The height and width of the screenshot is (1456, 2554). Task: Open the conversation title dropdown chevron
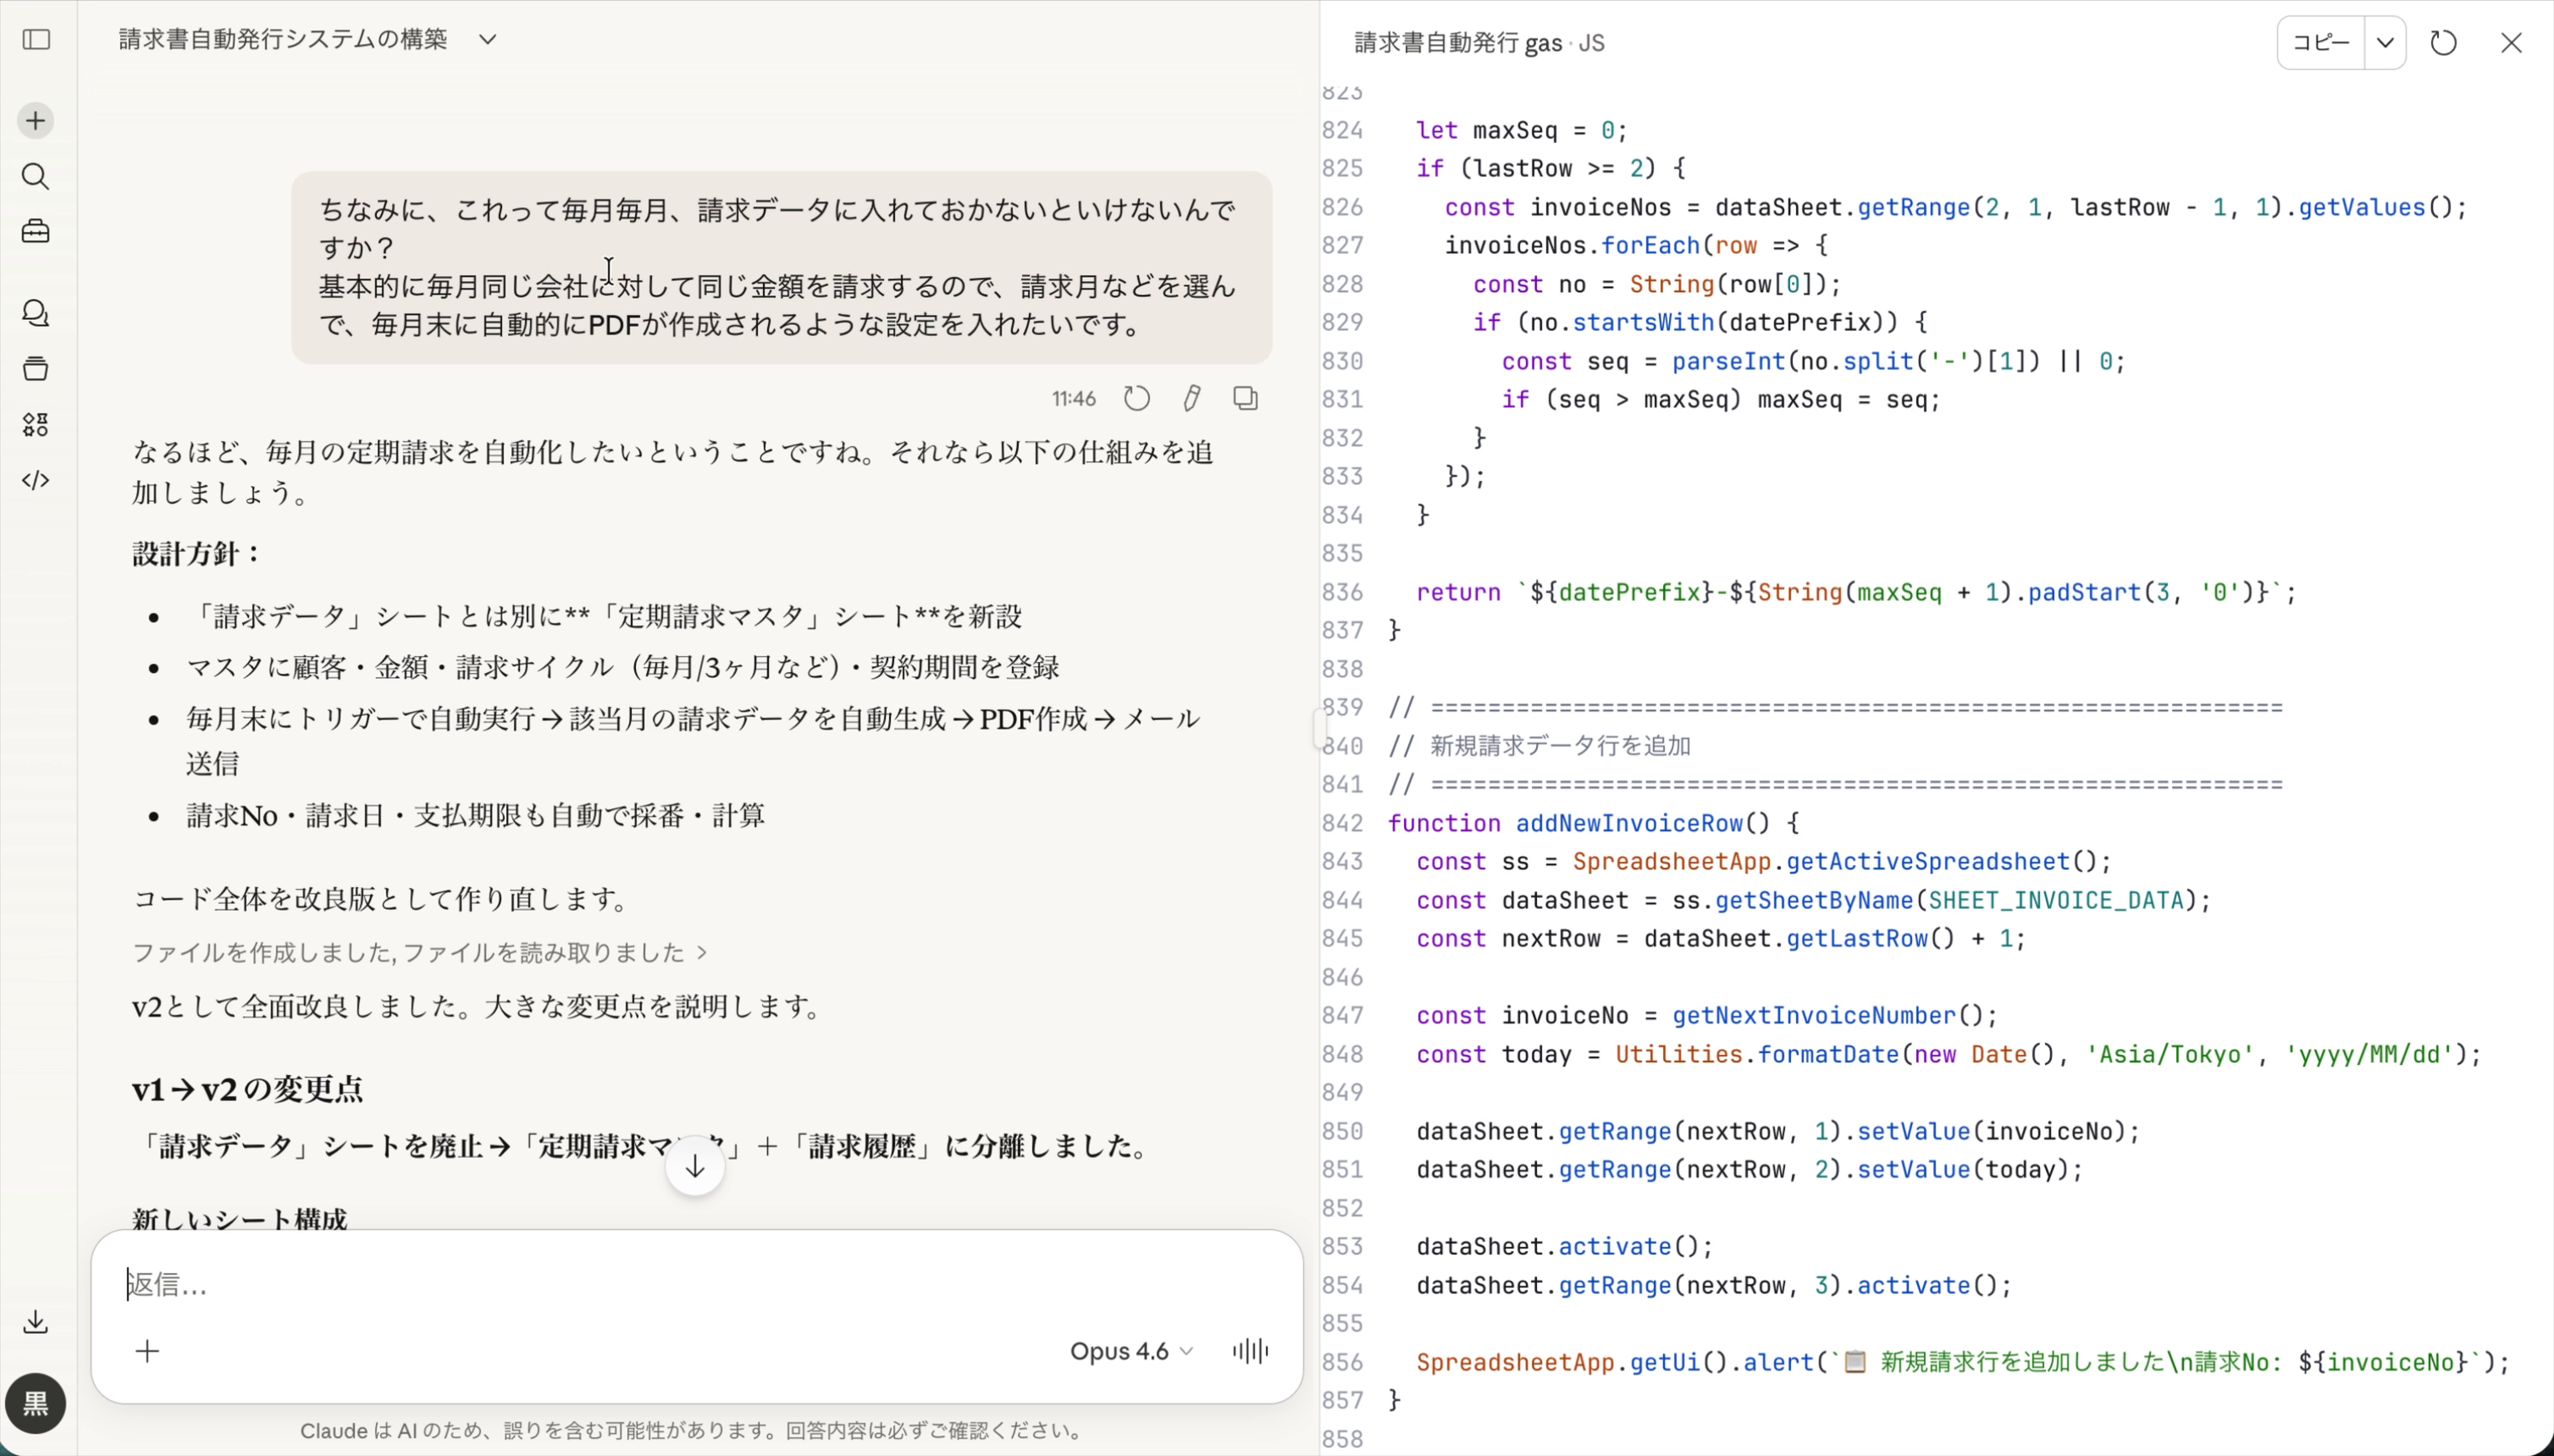click(x=487, y=40)
